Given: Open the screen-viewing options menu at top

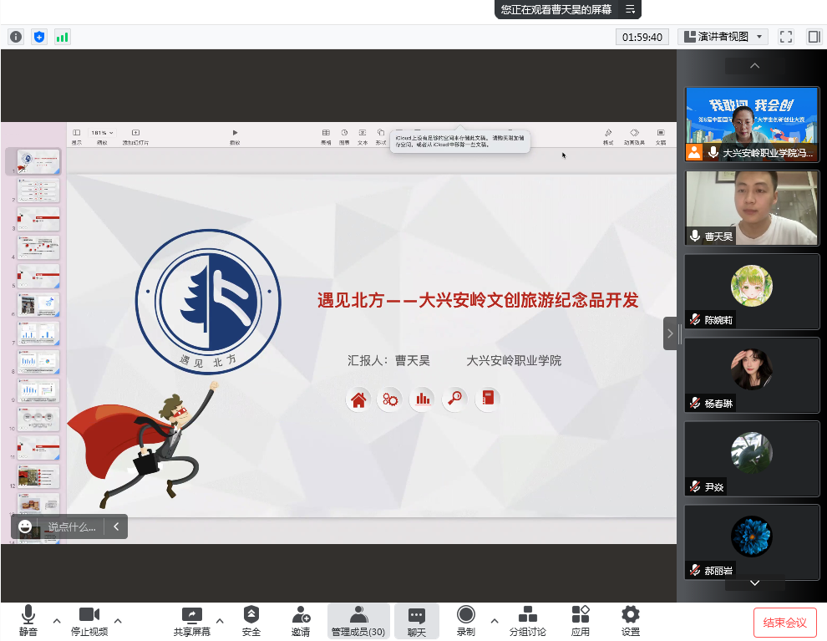Looking at the screenshot, I should (631, 9).
